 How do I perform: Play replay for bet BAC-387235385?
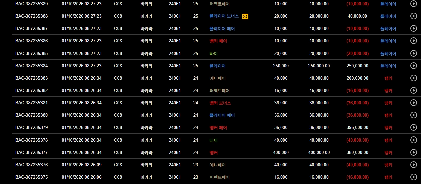click(x=414, y=53)
